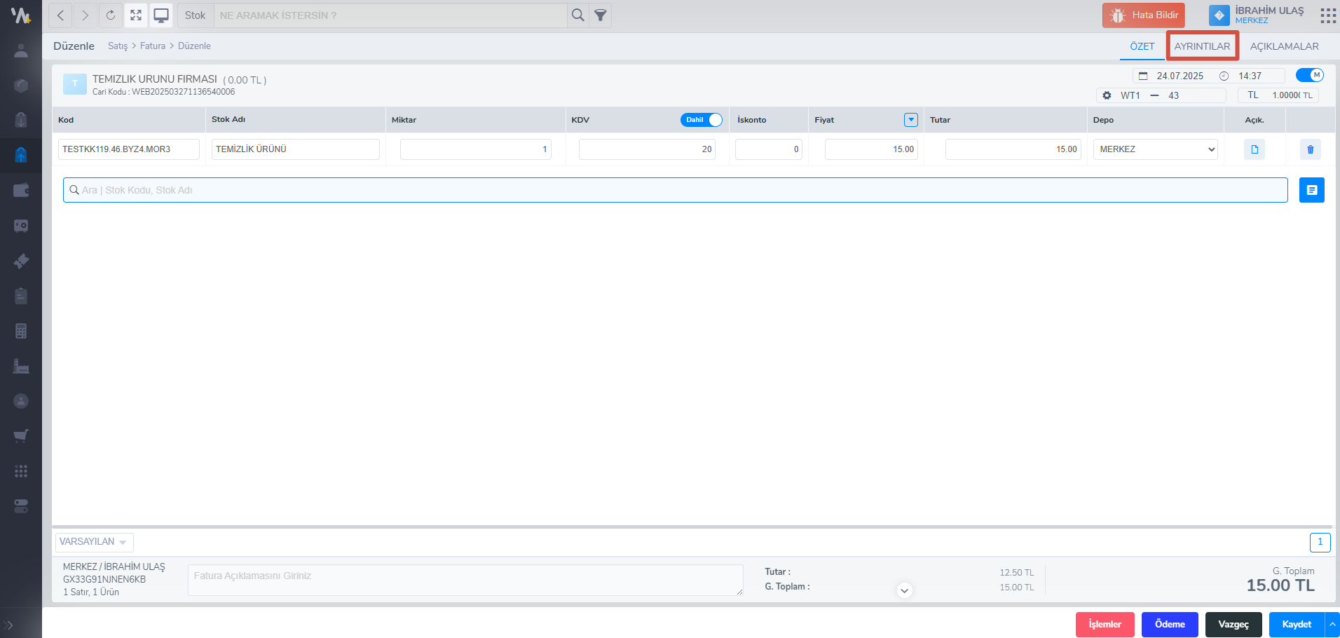Click the monitor display icon

click(161, 15)
